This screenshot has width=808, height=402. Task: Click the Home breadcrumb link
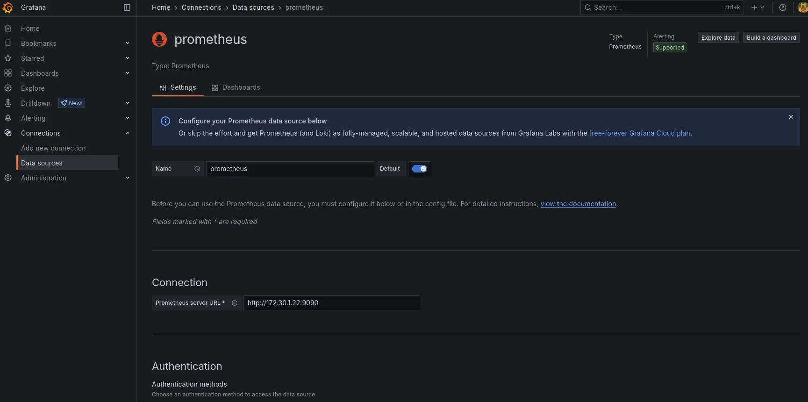pyautogui.click(x=161, y=7)
